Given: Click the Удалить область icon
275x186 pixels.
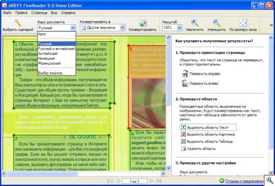Looking at the screenshot, I should pos(183,148).
